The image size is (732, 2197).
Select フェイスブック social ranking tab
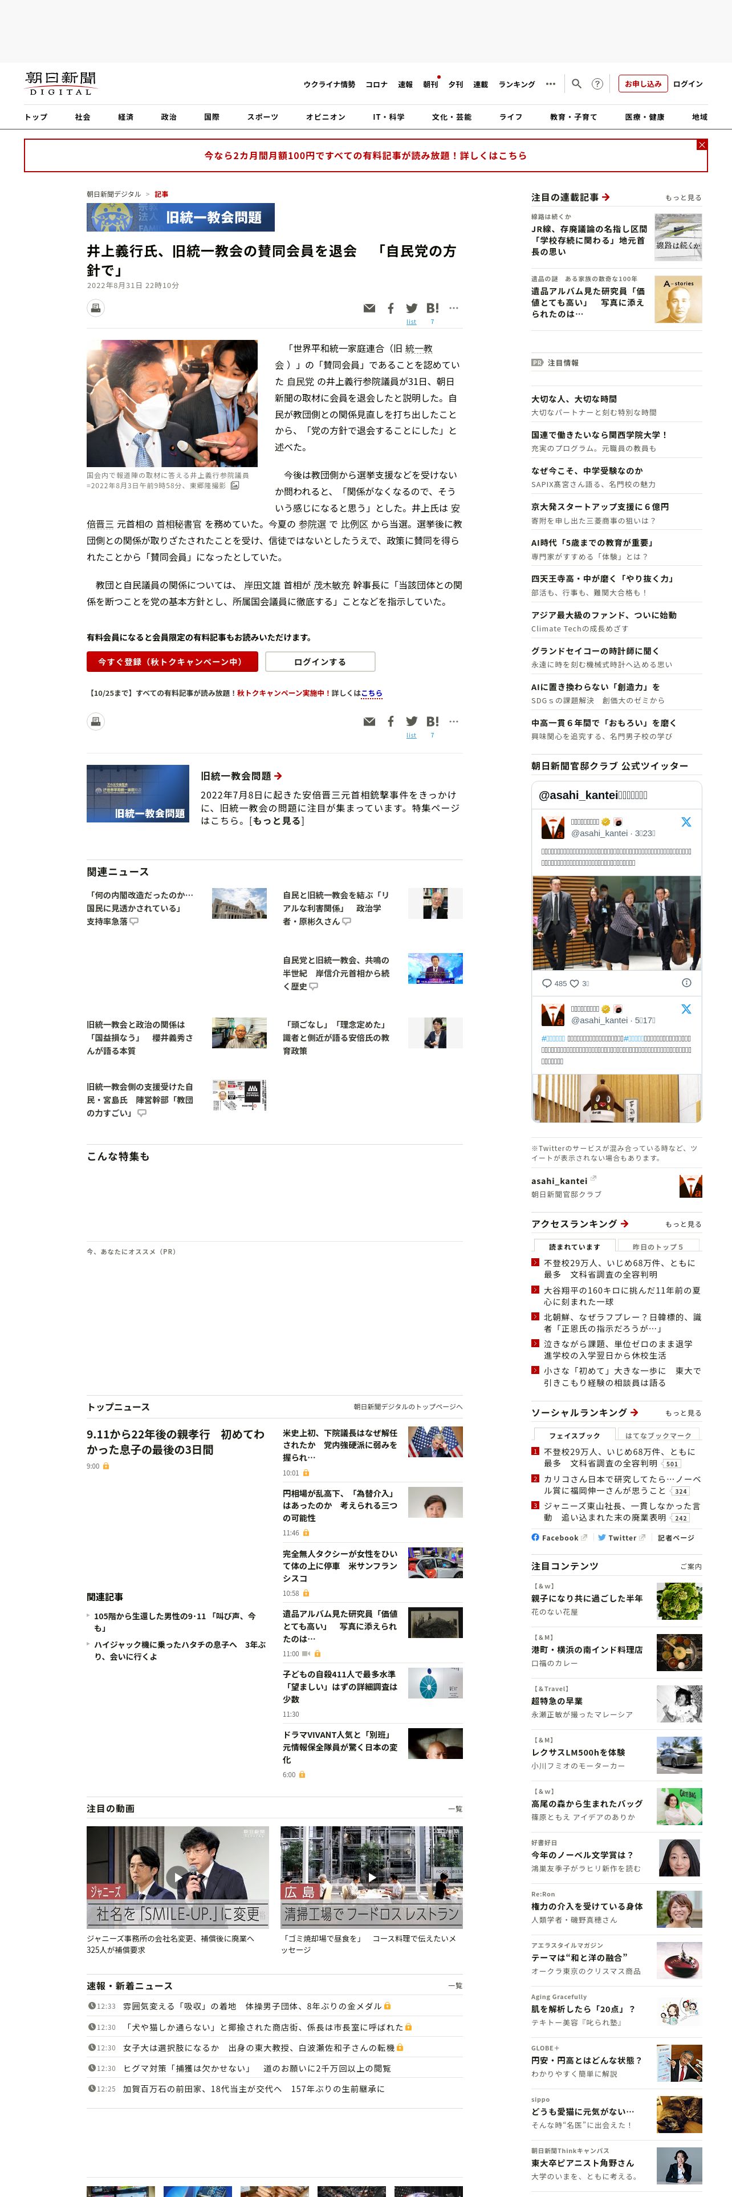(574, 1436)
